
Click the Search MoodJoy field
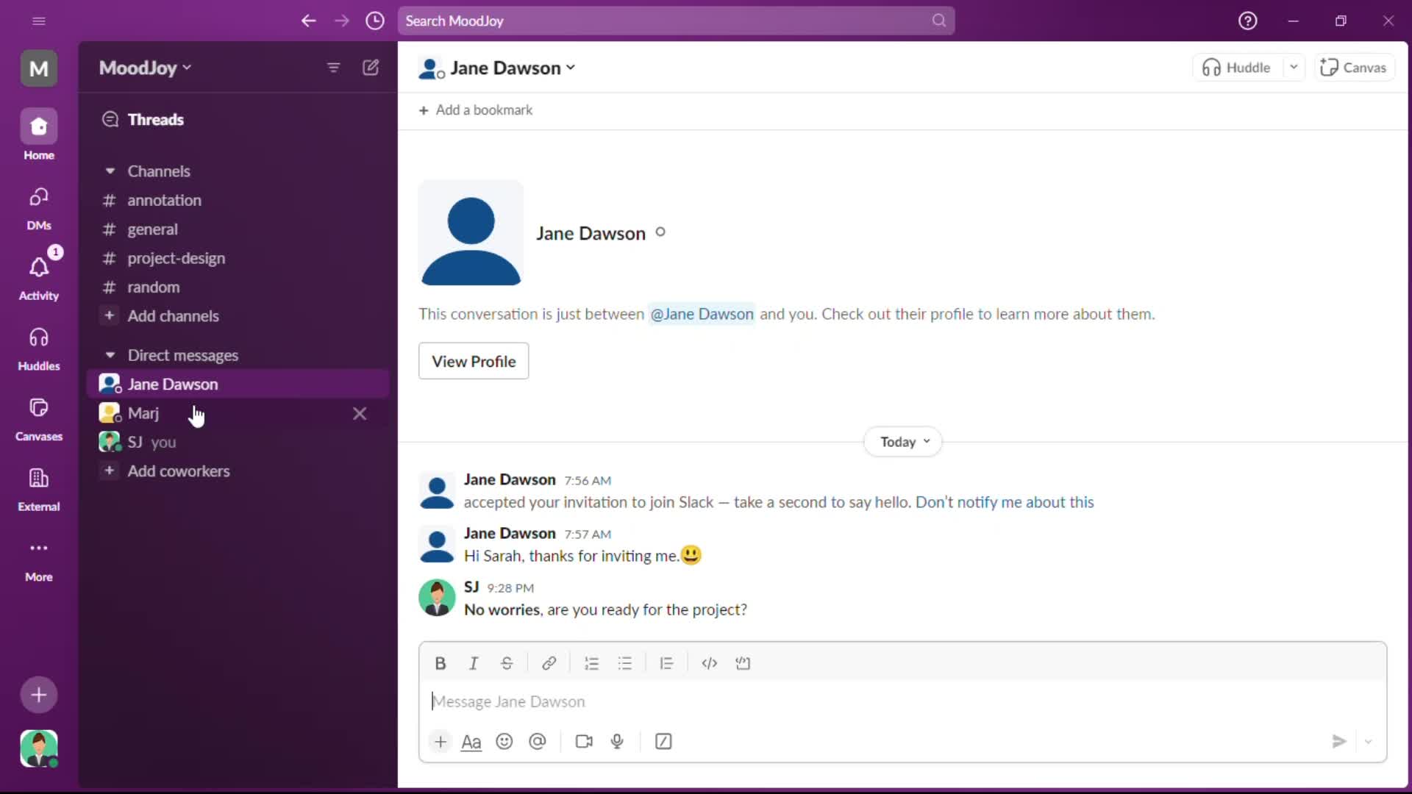click(x=676, y=21)
